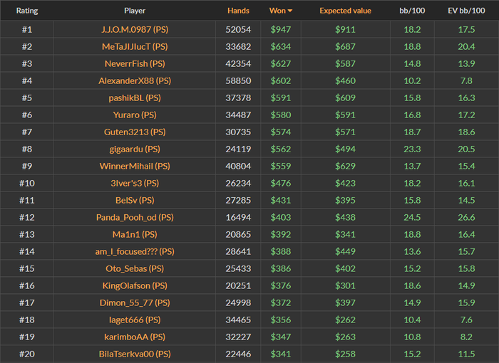Click hands value 16494
Image resolution: width=499 pixels, height=363 pixels.
238,217
